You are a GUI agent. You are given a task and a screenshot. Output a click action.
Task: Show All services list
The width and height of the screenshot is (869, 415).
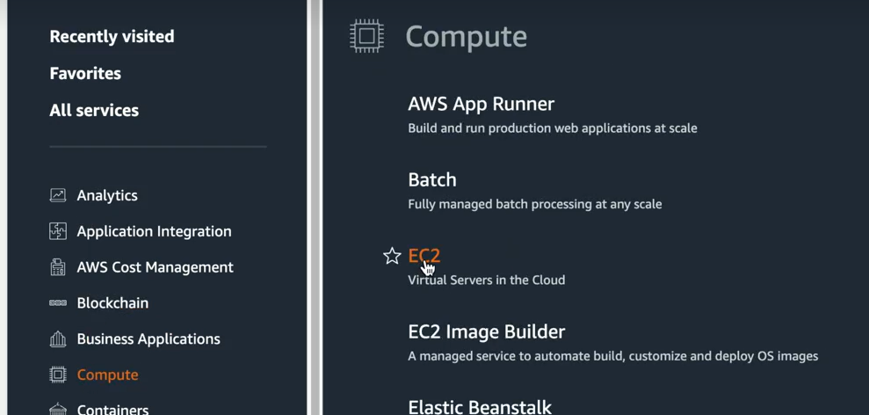[94, 111]
